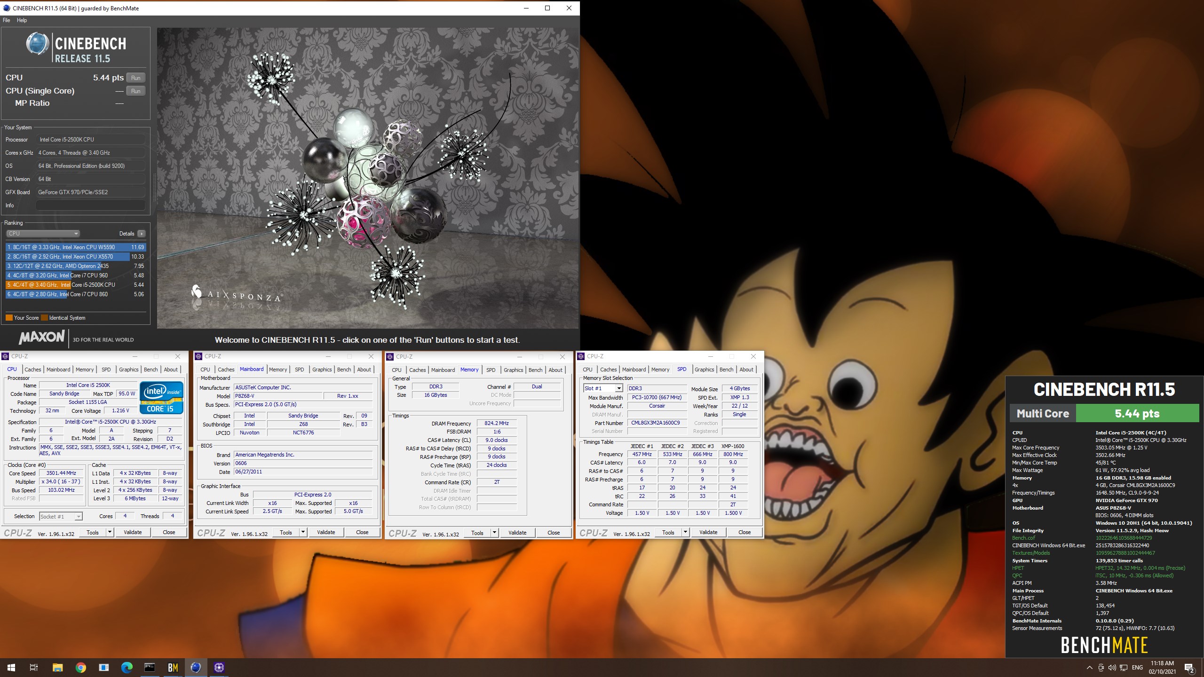Image resolution: width=1204 pixels, height=677 pixels.
Task: Click the empty Info field in Your System
Action: [90, 205]
